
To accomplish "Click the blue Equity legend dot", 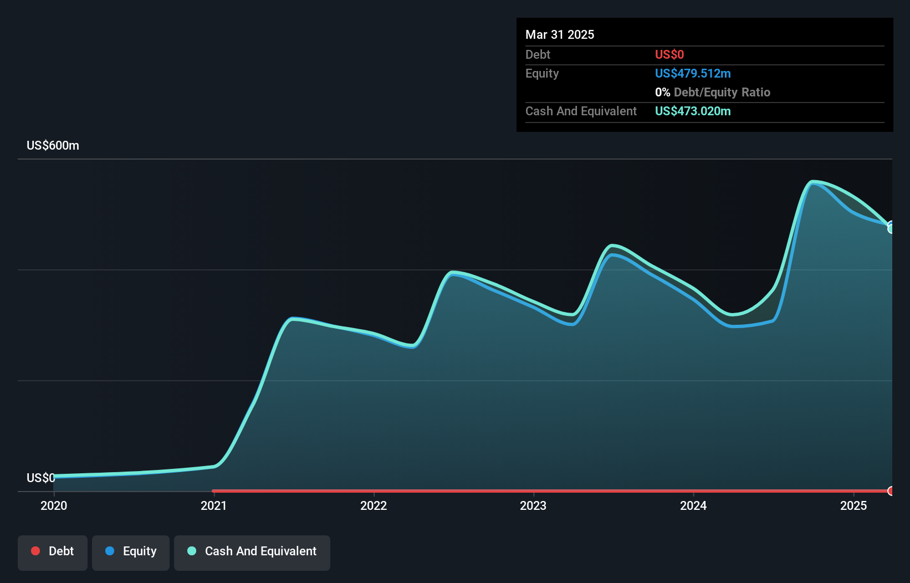I will click(x=110, y=551).
